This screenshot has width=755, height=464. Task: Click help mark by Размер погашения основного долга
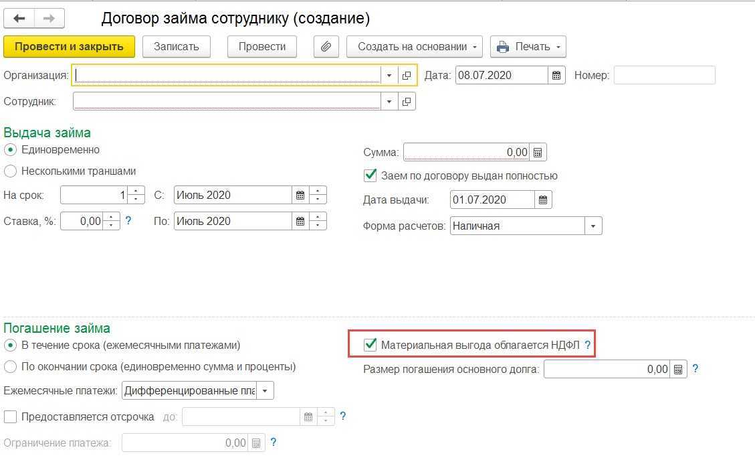(695, 368)
